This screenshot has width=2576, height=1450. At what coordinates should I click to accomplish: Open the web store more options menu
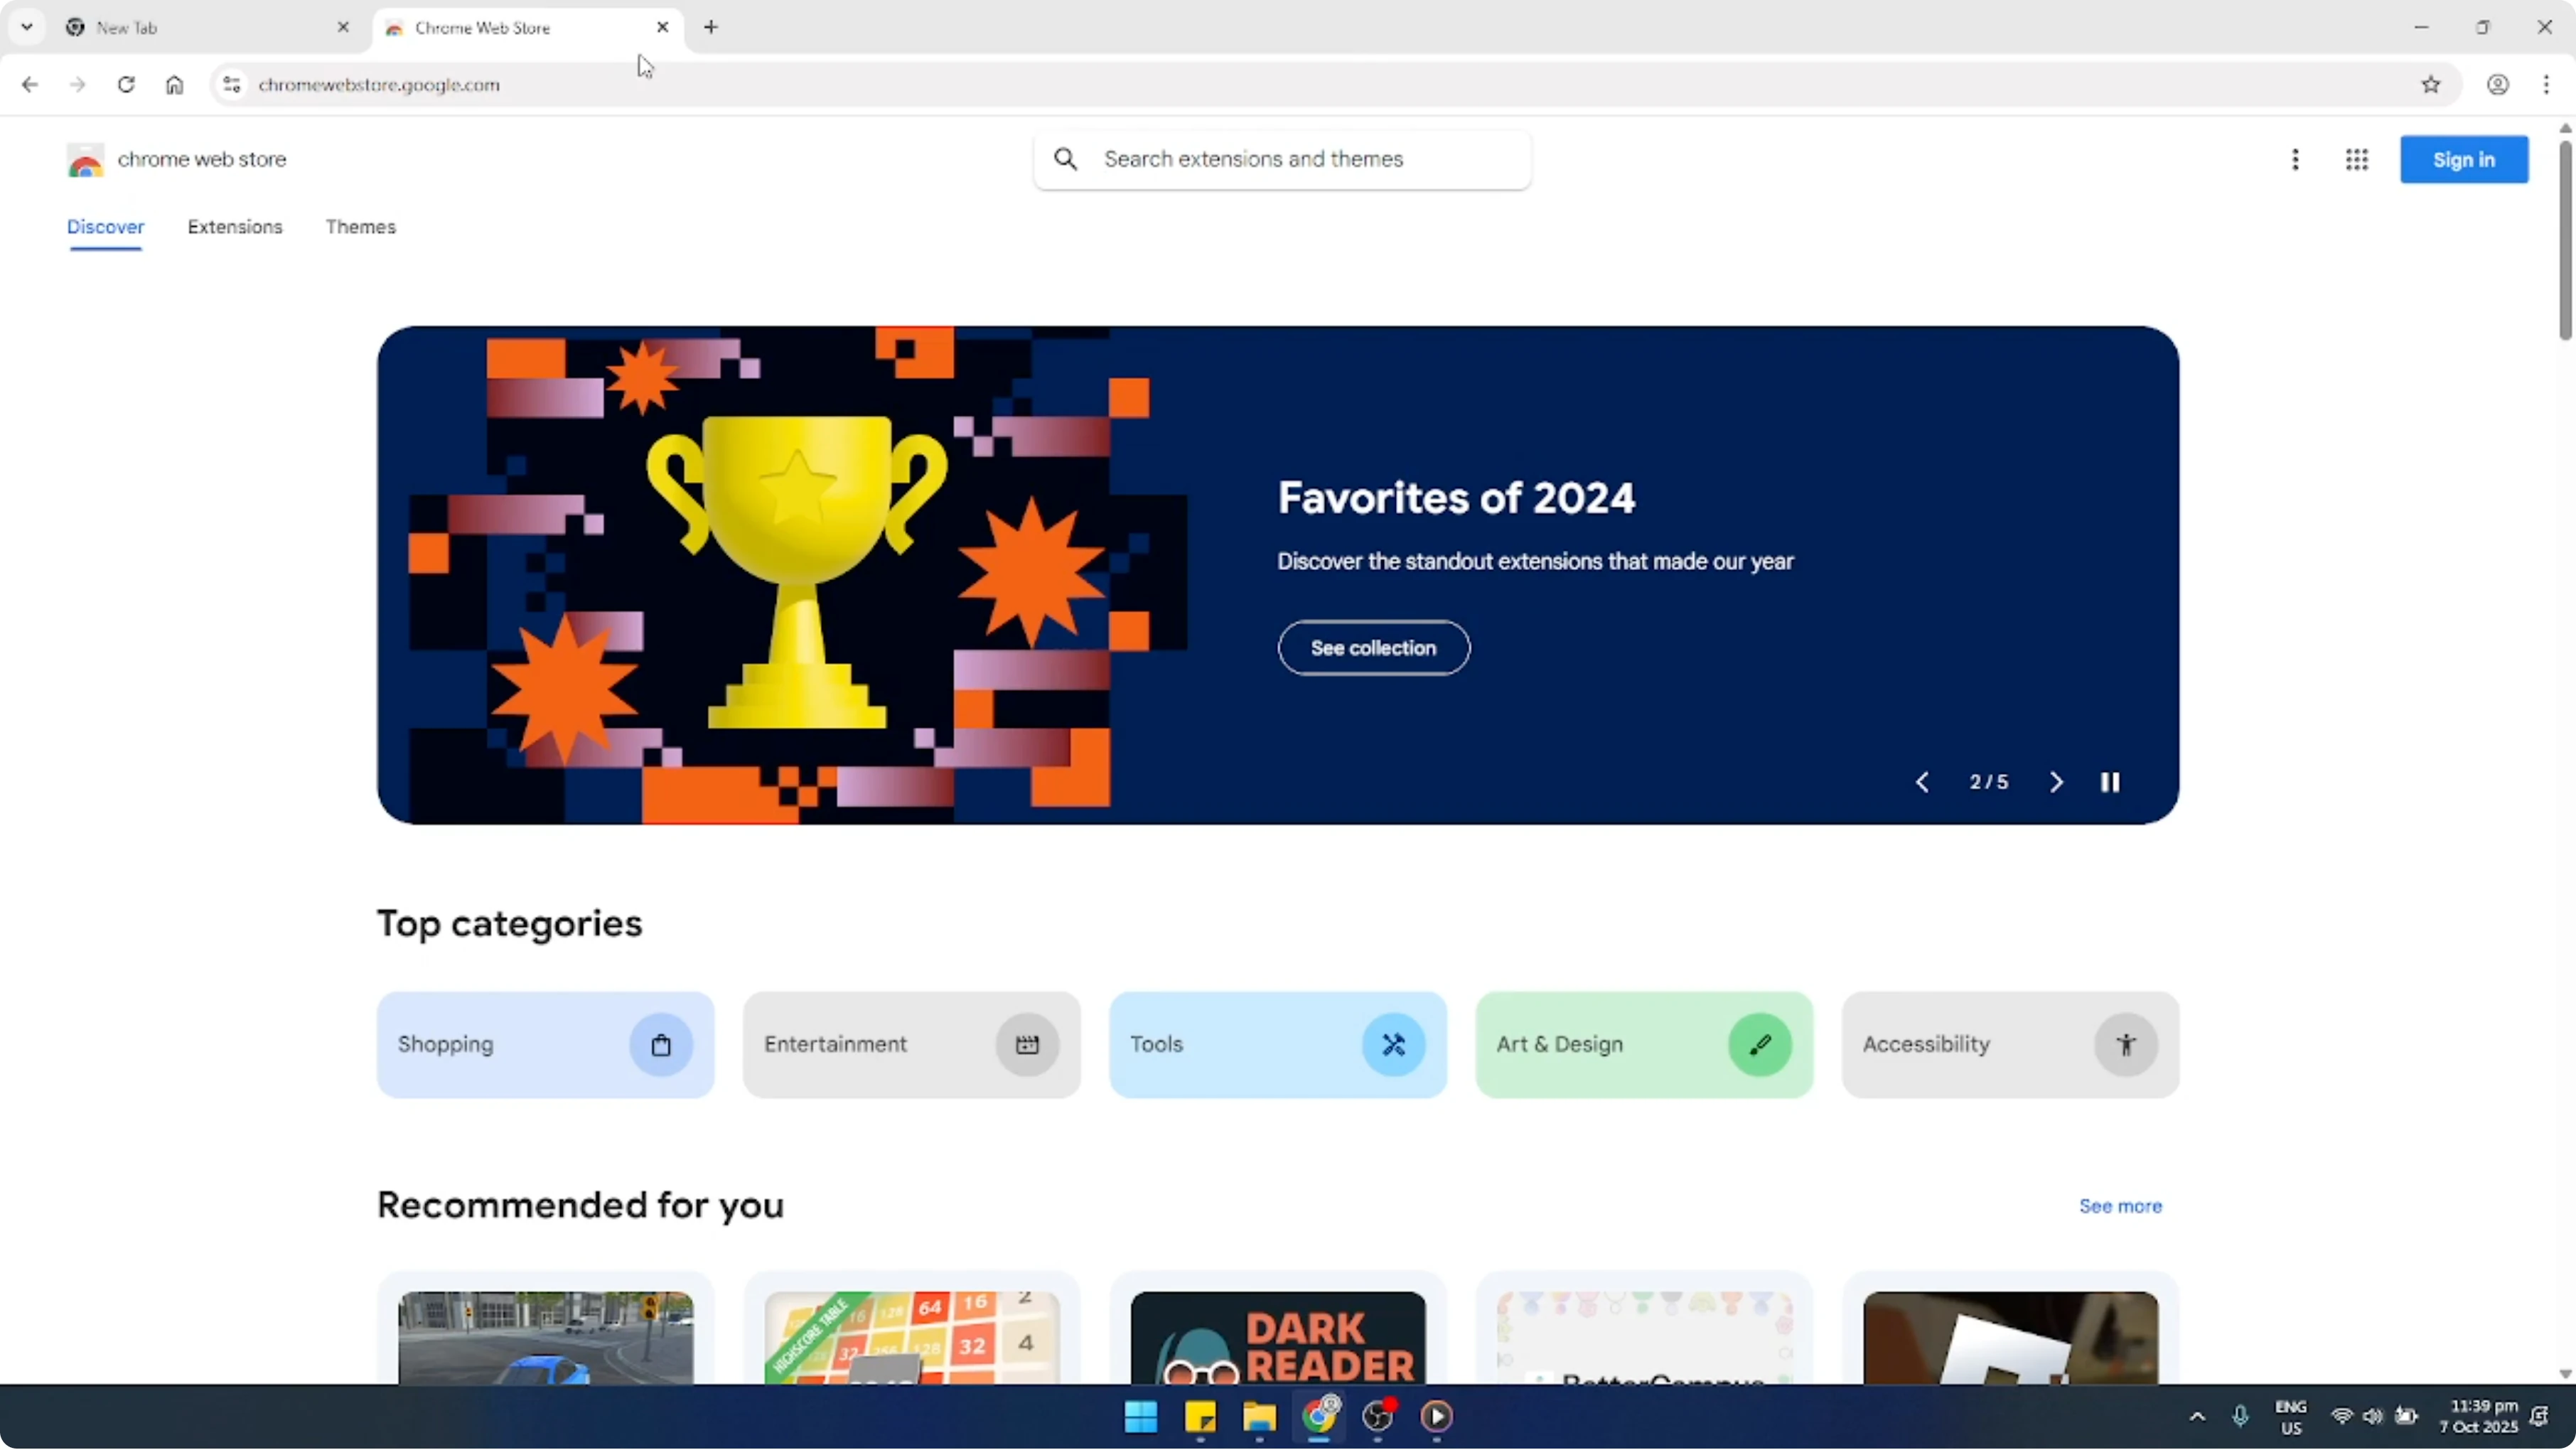2295,160
